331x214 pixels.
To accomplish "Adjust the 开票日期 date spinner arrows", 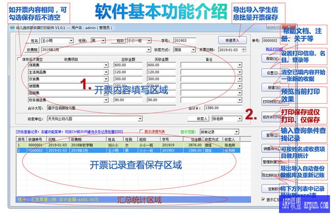I will pyautogui.click(x=245, y=50).
